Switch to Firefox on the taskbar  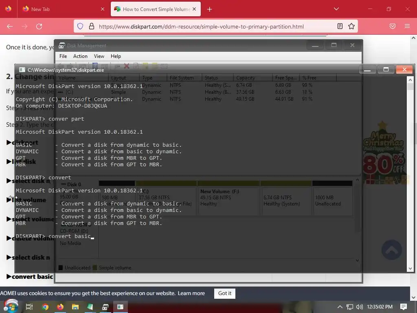(60, 307)
